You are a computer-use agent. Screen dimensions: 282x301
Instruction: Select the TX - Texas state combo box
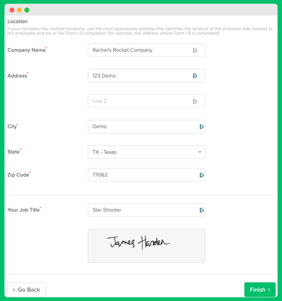pos(147,152)
